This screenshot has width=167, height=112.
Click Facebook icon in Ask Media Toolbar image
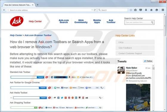tap(58, 98)
